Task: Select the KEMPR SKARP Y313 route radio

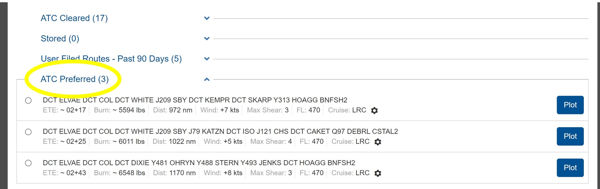Action: tap(28, 100)
